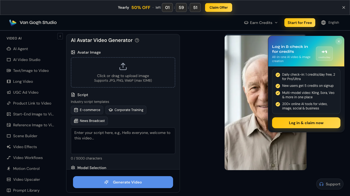
Task: Click the Motion Control running figure icon
Action: tap(9, 169)
